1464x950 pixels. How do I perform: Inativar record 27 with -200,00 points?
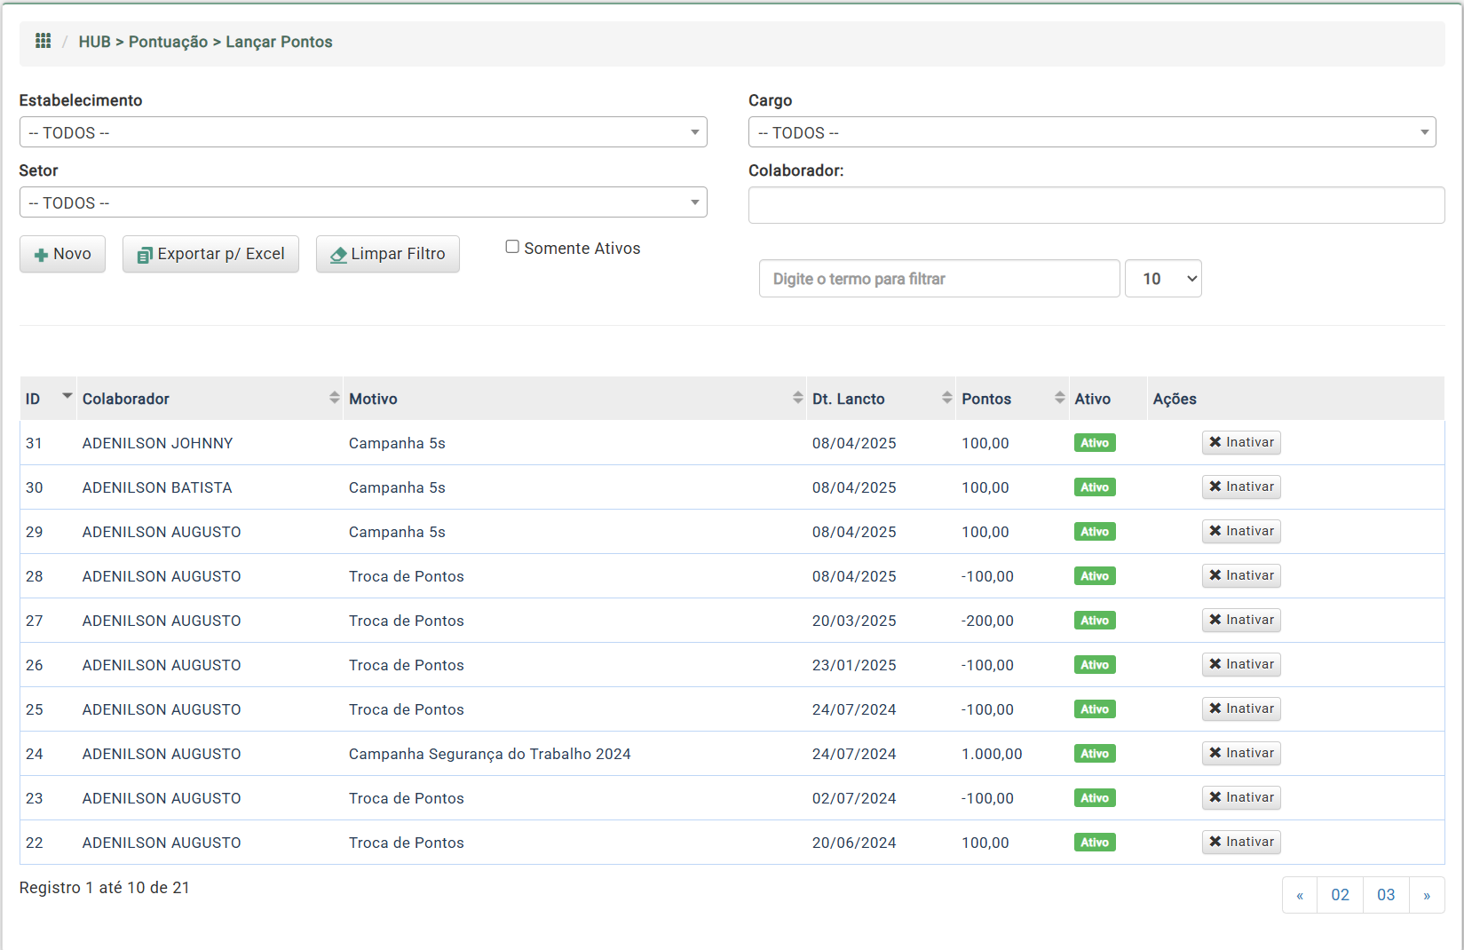(1241, 620)
